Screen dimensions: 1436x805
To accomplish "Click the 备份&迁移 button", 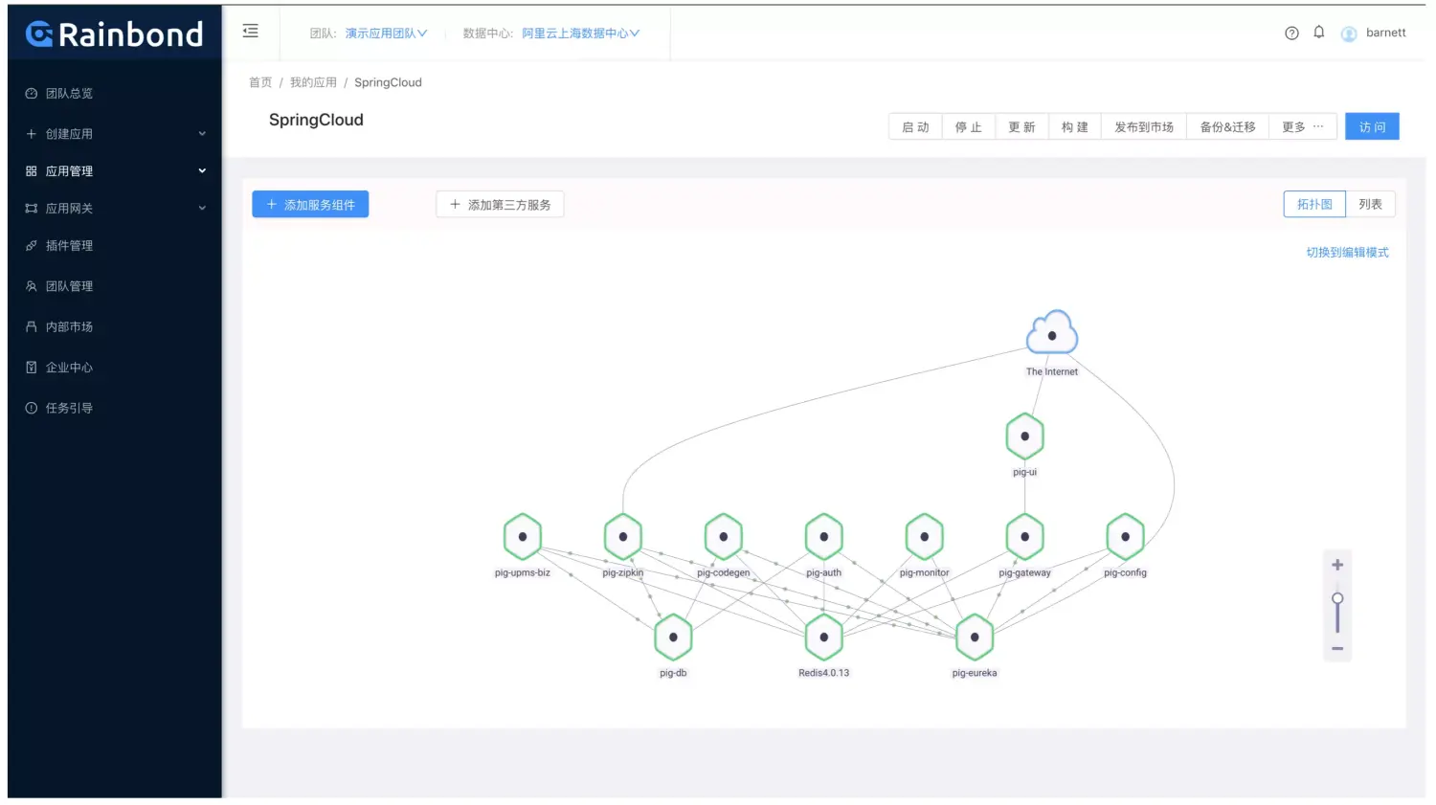I will pos(1228,127).
